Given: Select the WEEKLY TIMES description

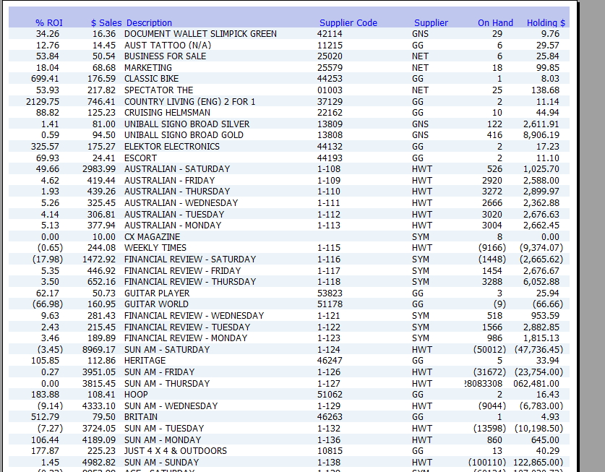Looking at the screenshot, I should [x=155, y=248].
